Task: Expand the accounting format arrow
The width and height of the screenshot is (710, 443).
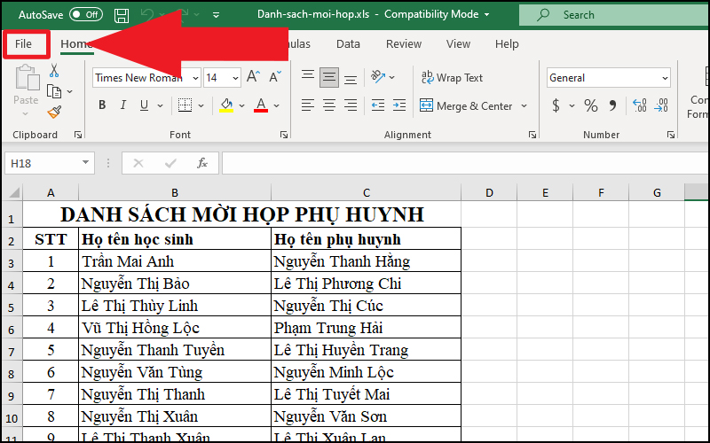Action: 572,105
